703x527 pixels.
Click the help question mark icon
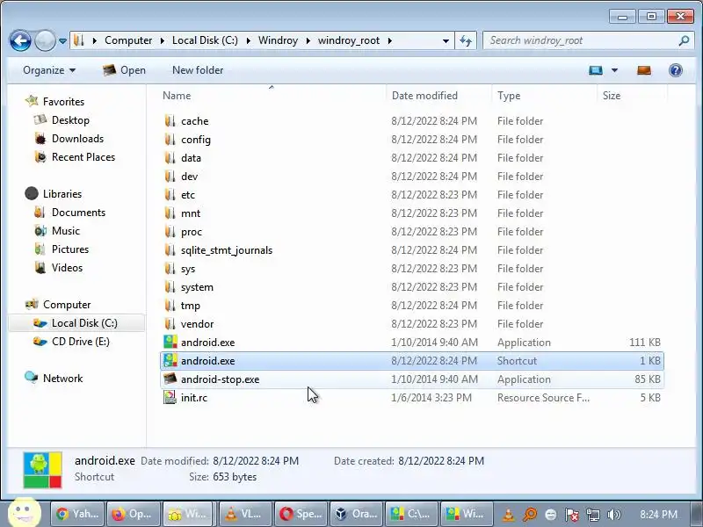click(676, 70)
